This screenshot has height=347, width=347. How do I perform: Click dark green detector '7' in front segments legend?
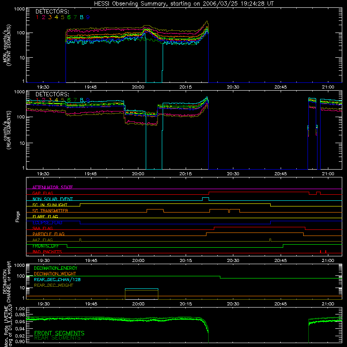(75, 17)
